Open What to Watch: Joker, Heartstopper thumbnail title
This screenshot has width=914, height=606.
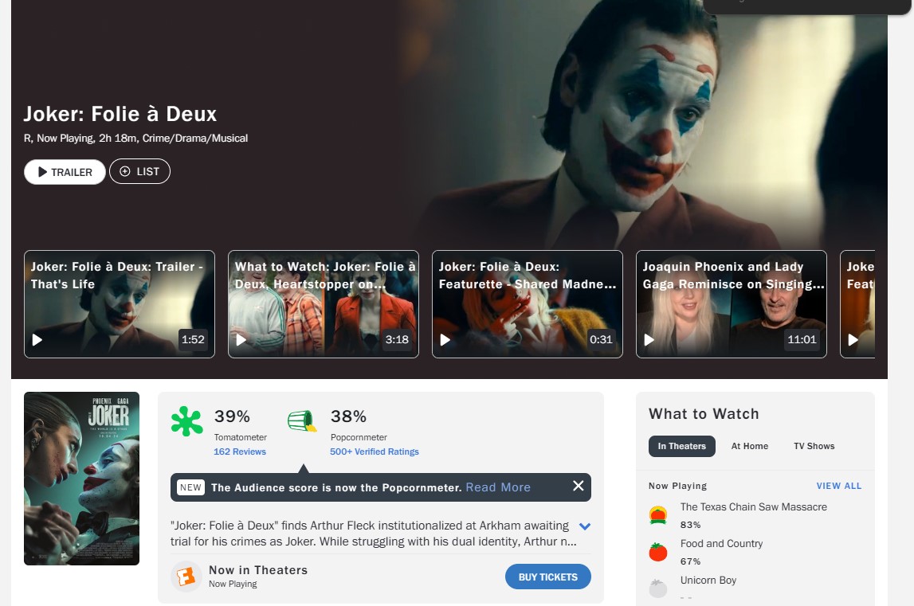point(324,275)
